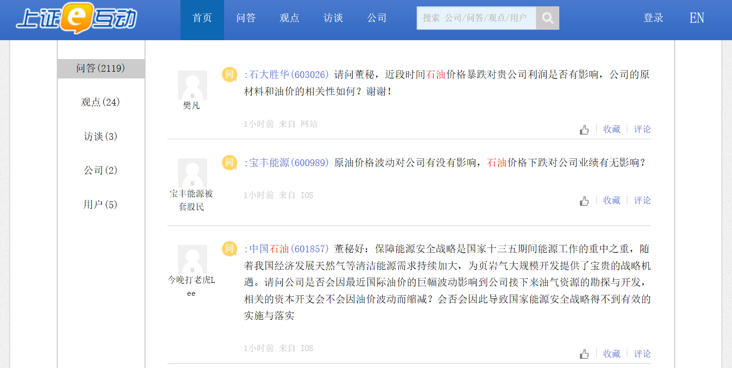
Task: Select 公司(2) sidebar tab
Action: pos(101,170)
